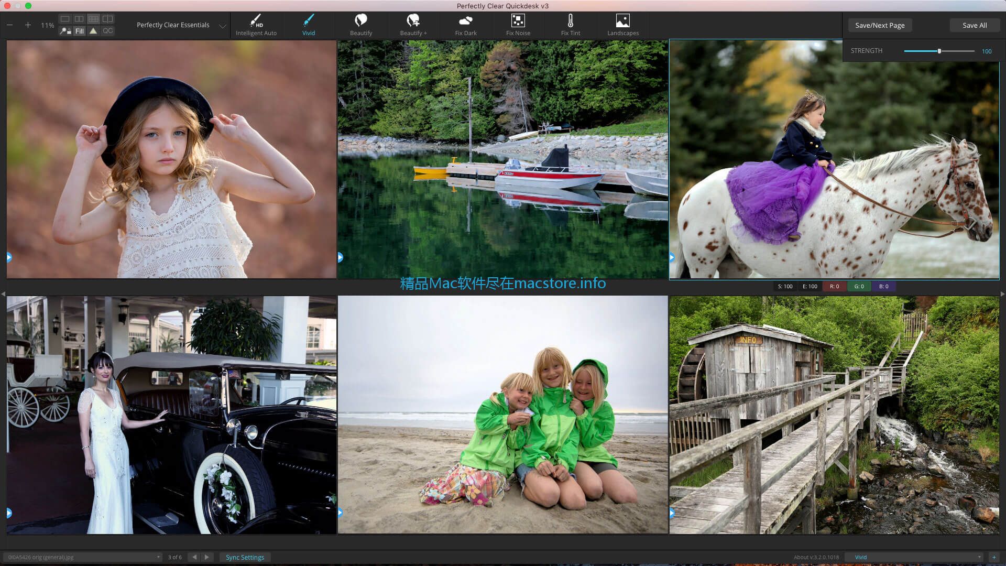This screenshot has height=566, width=1006.
Task: Select the Intelligent Auto tool
Action: pyautogui.click(x=256, y=25)
